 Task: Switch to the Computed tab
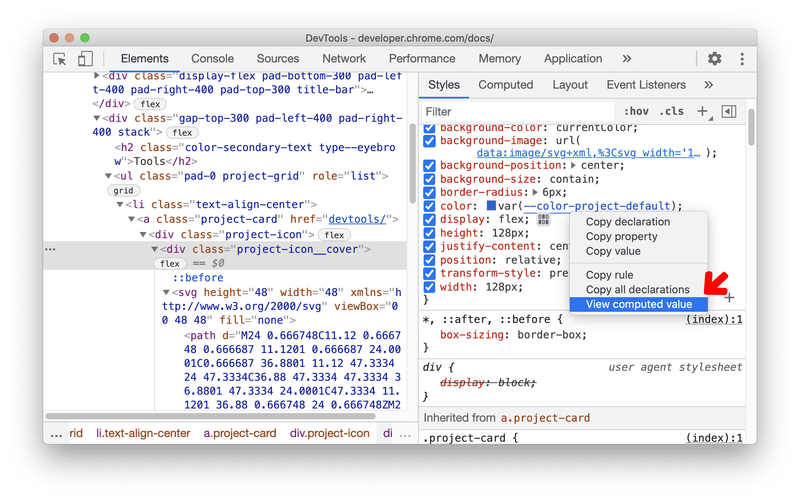pos(506,84)
